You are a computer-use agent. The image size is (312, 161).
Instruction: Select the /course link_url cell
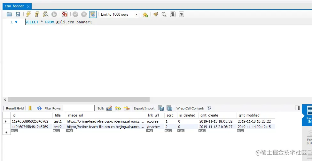click(x=155, y=121)
